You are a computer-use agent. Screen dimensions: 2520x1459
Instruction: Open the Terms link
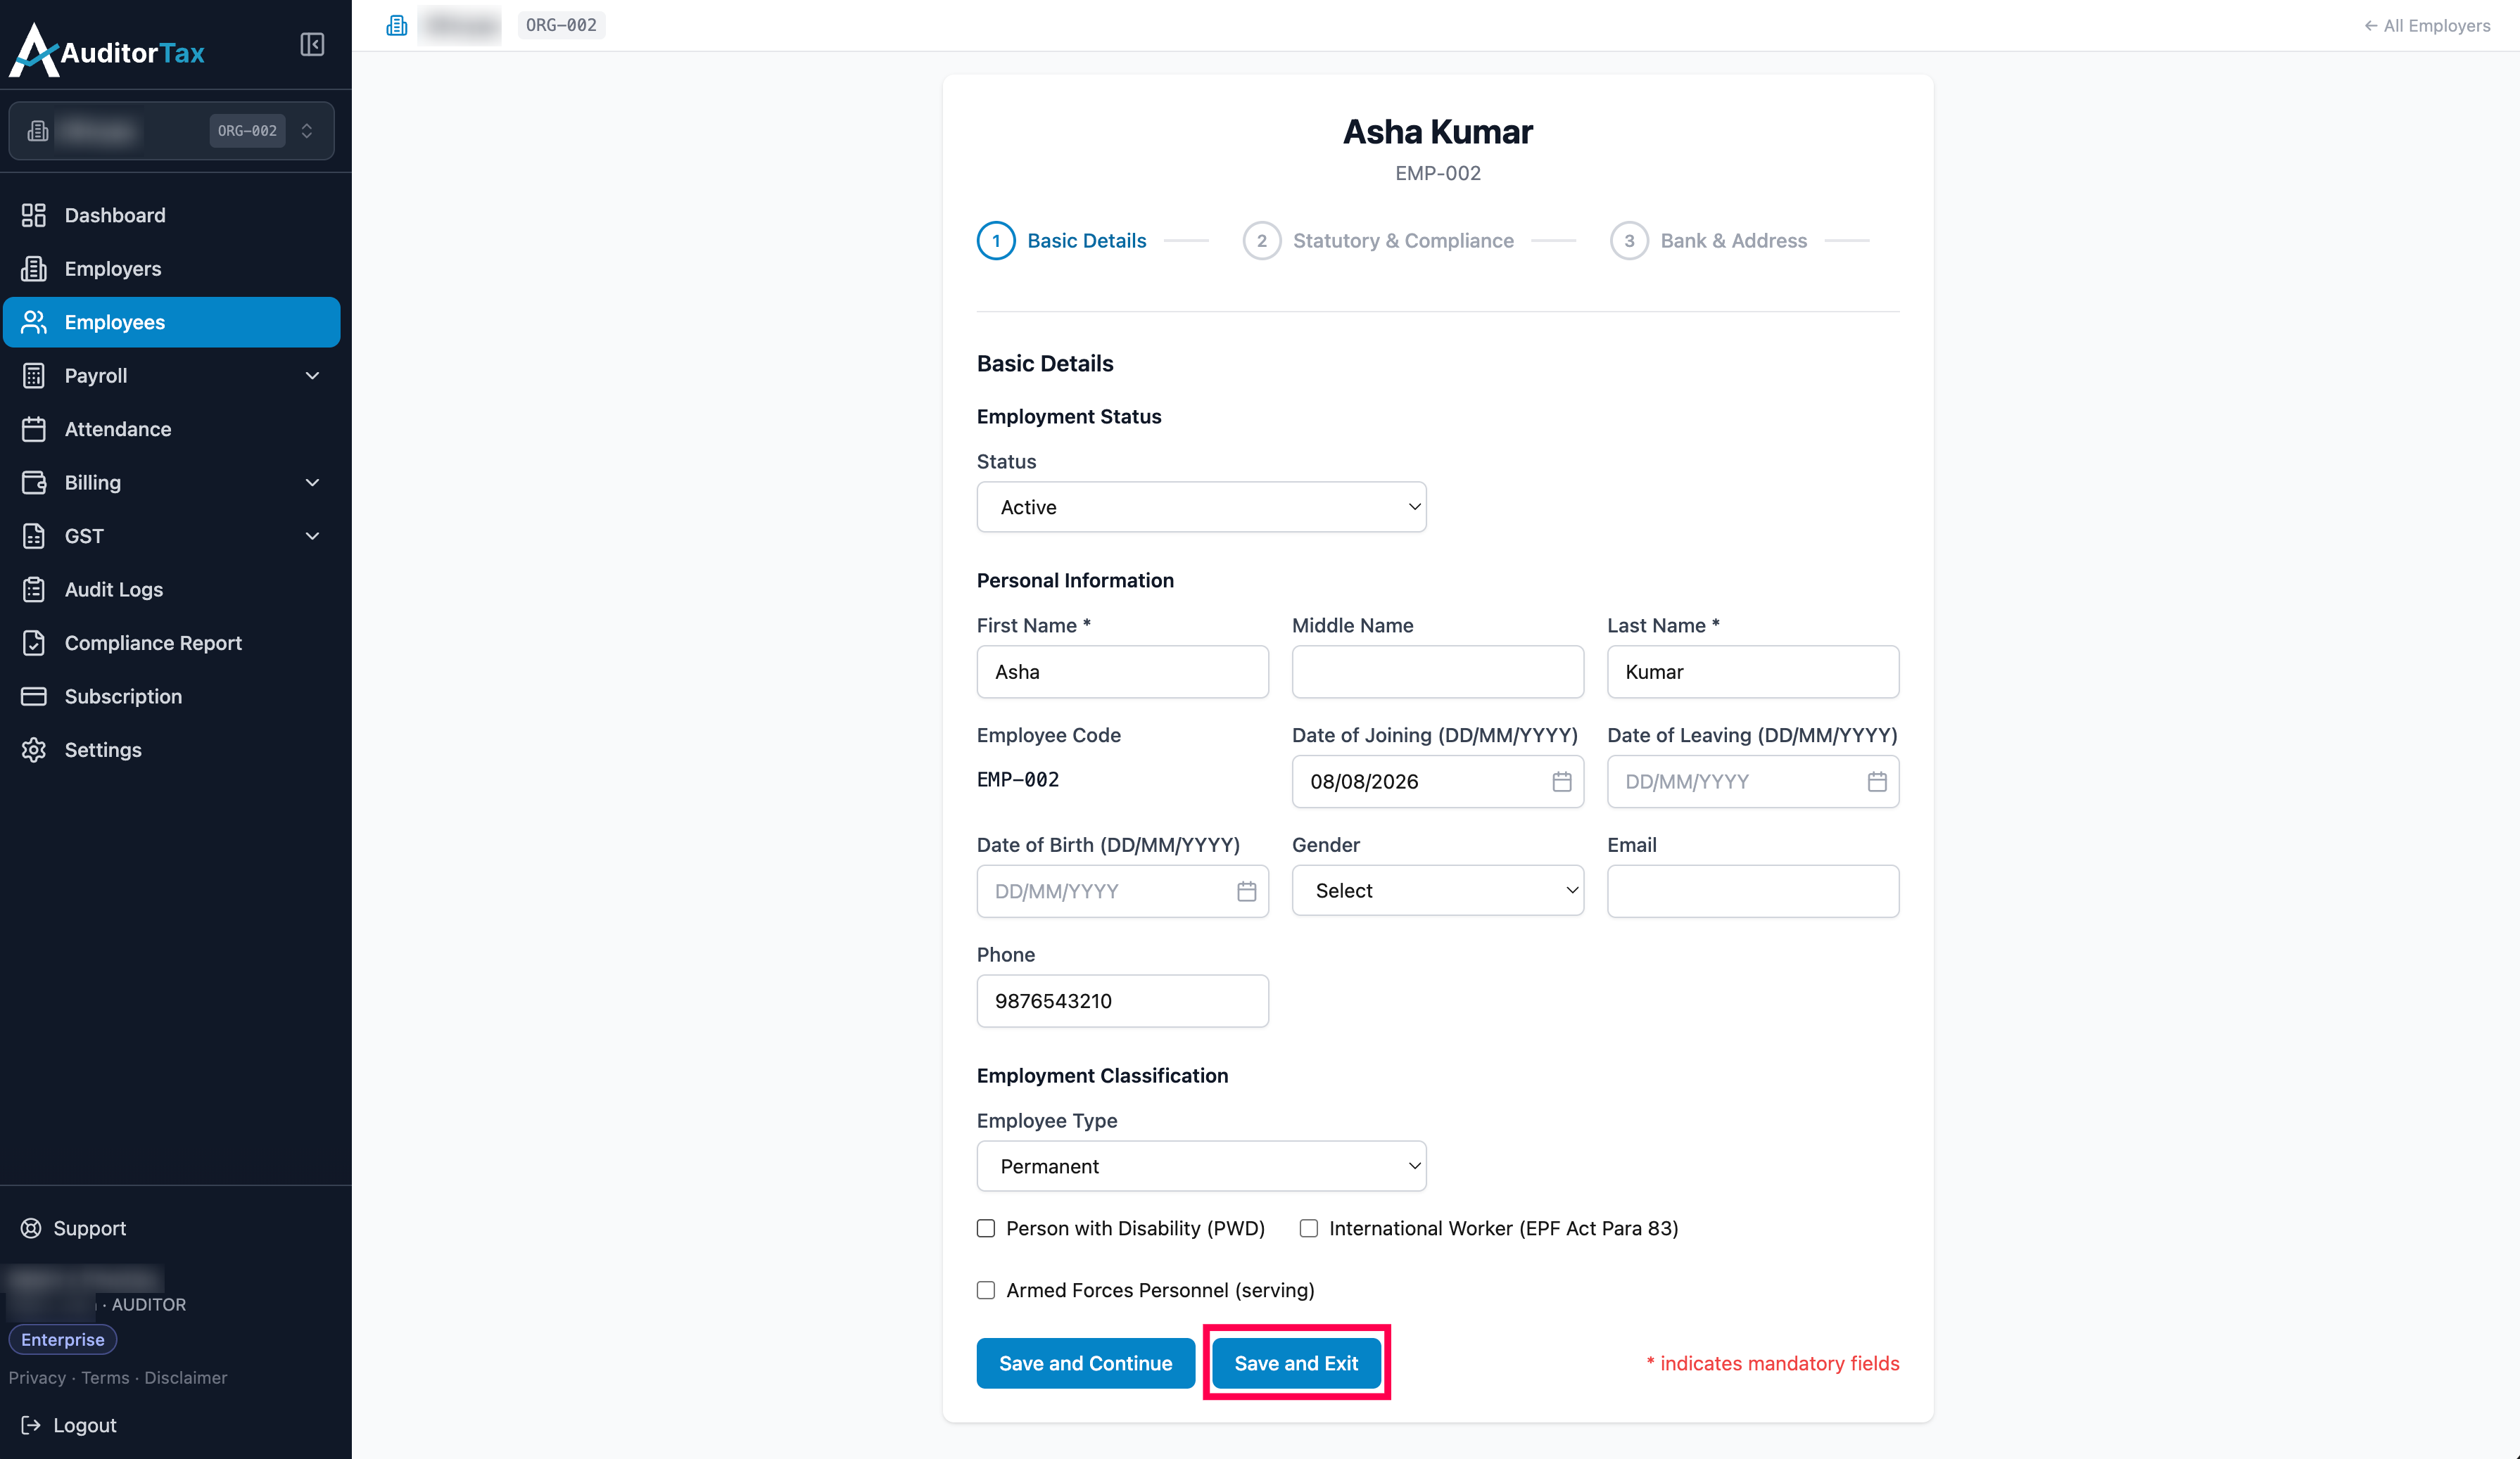(x=105, y=1378)
